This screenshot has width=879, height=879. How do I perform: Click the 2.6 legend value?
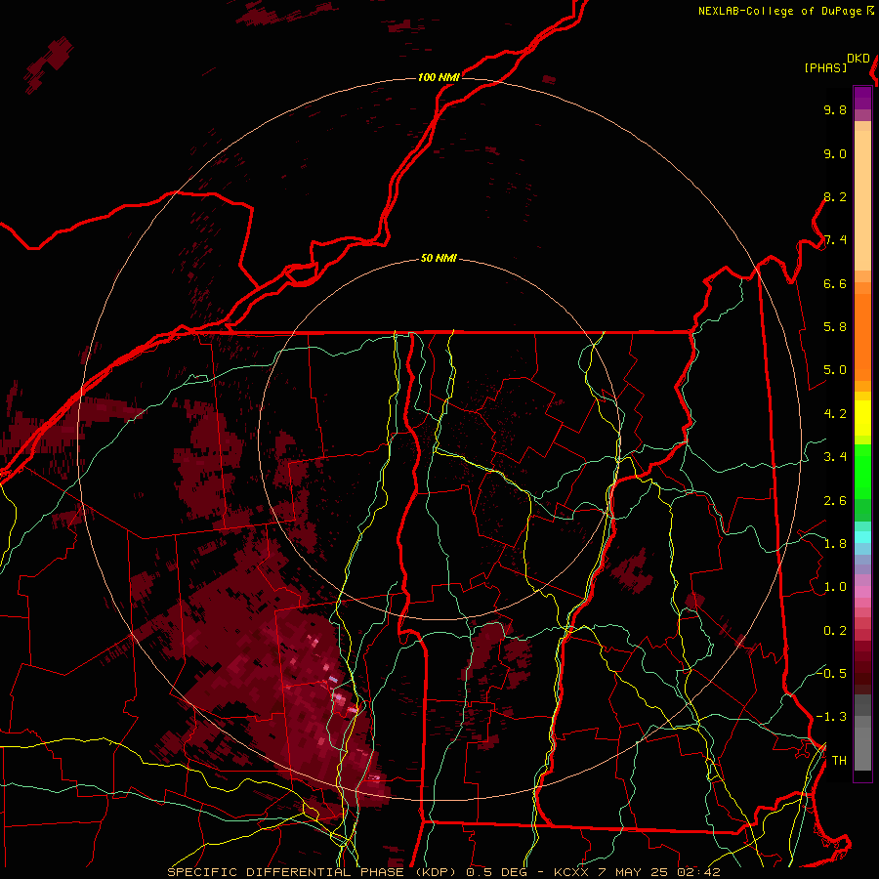[835, 501]
